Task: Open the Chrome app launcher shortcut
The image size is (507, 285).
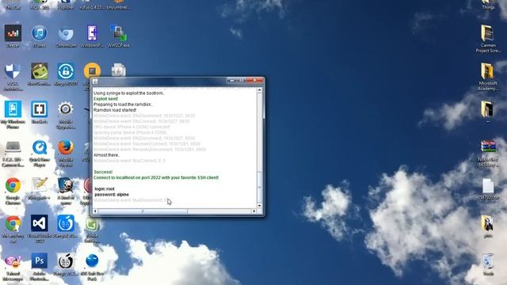Action: [x=13, y=223]
